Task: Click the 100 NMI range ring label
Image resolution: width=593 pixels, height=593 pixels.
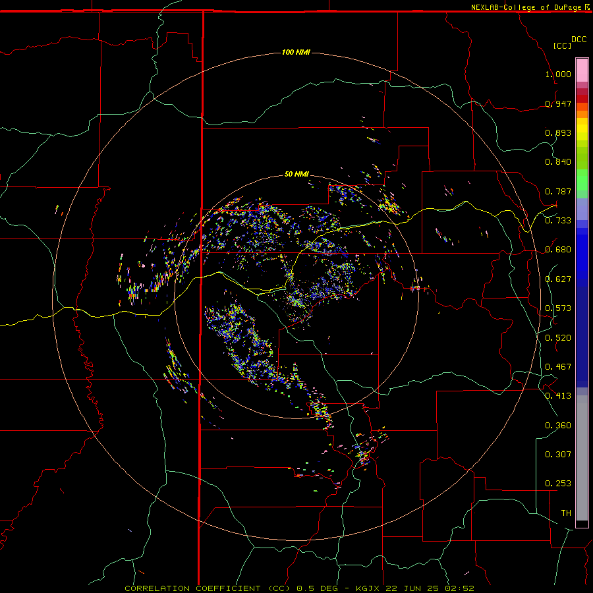Action: coord(296,52)
